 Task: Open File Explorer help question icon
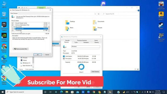(139, 10)
